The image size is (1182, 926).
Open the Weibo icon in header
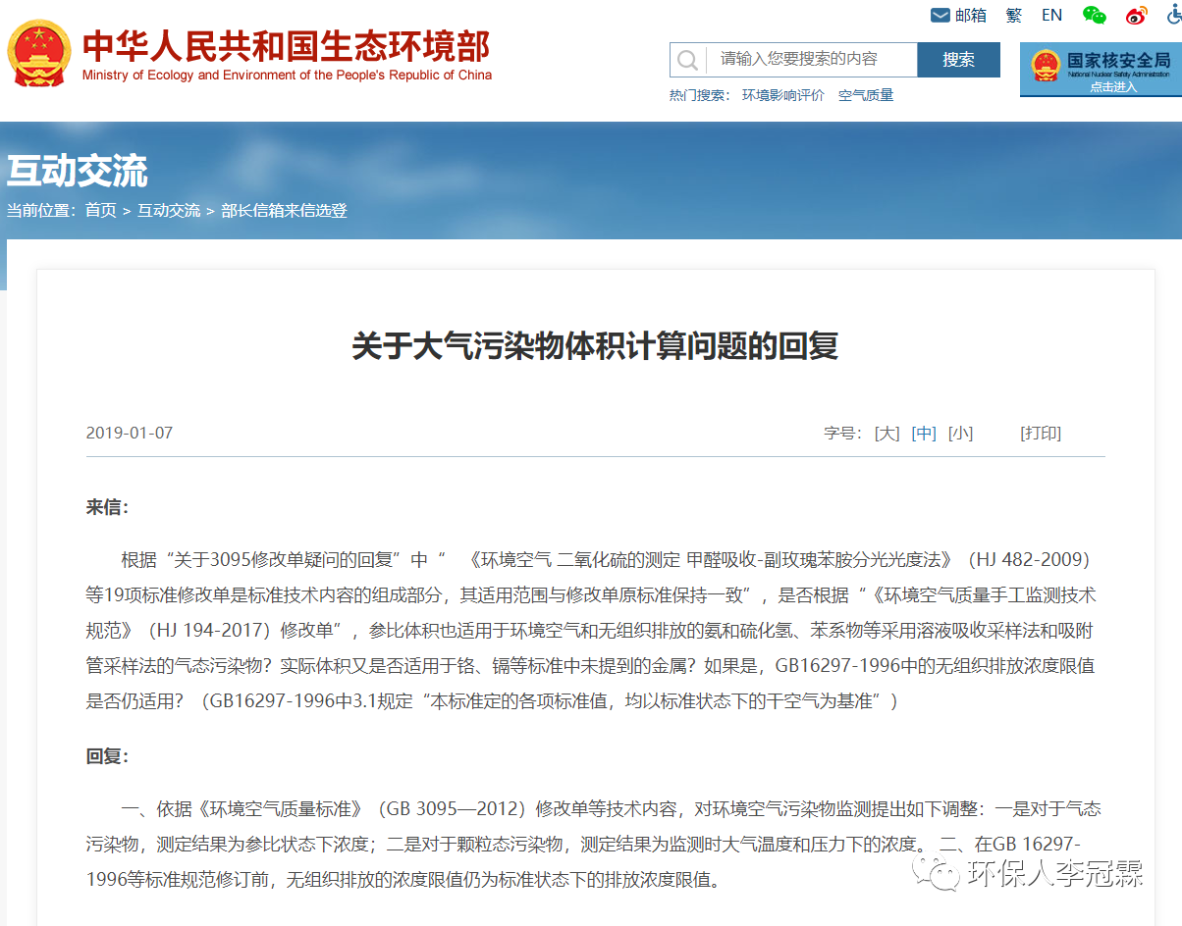point(1136,16)
